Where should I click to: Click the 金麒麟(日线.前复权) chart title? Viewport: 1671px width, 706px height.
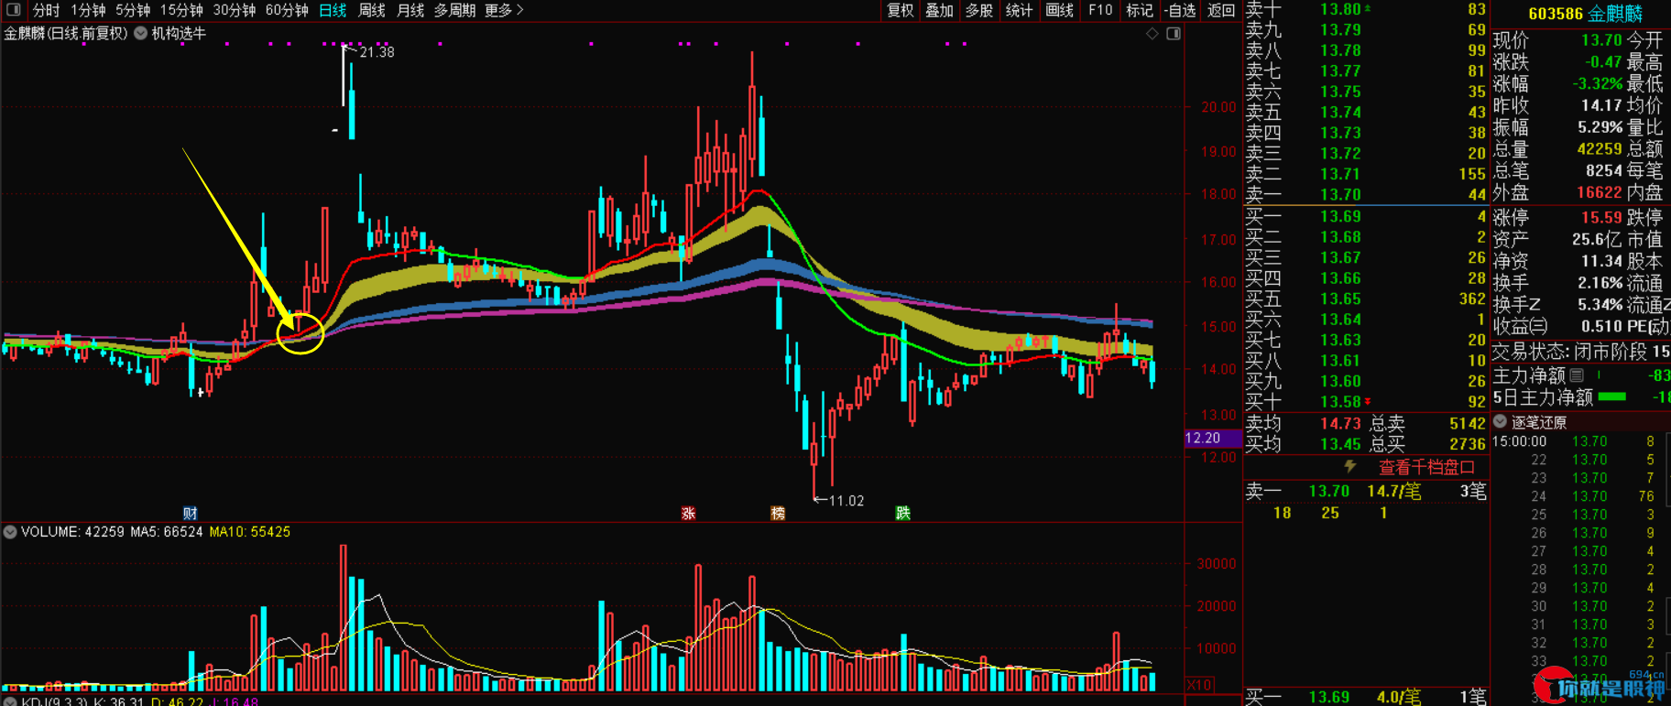65,34
